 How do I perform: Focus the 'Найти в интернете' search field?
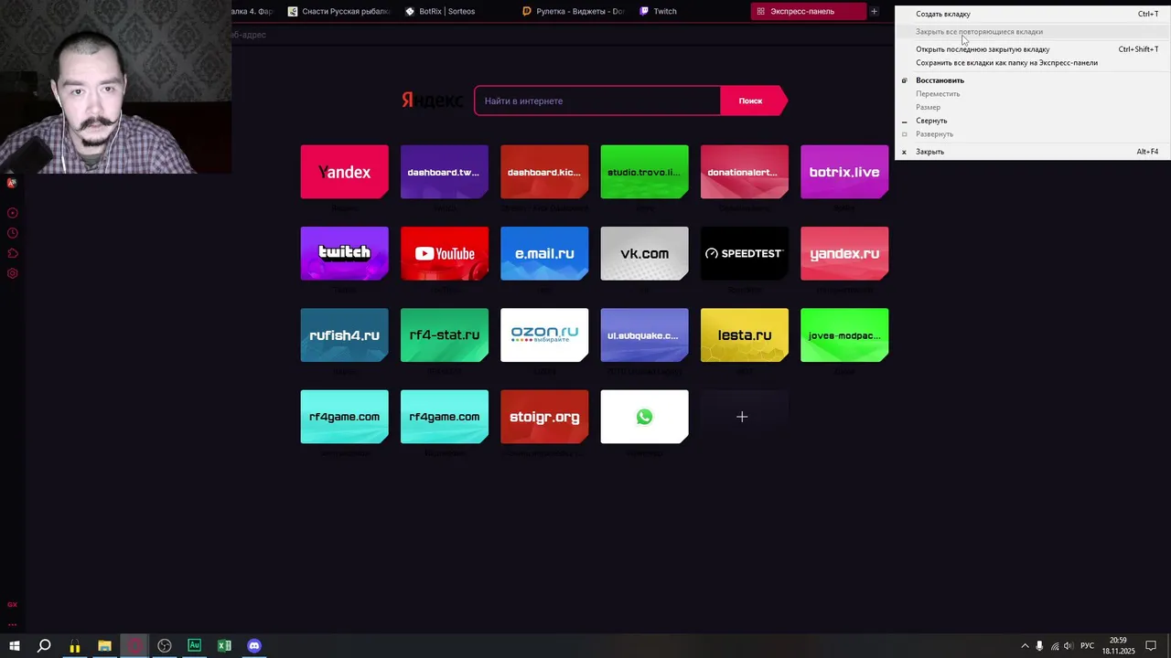coord(597,101)
